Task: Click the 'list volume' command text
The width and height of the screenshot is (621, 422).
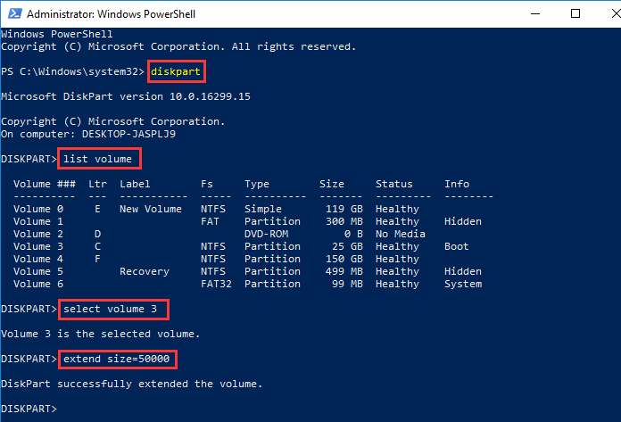Action: point(97,159)
